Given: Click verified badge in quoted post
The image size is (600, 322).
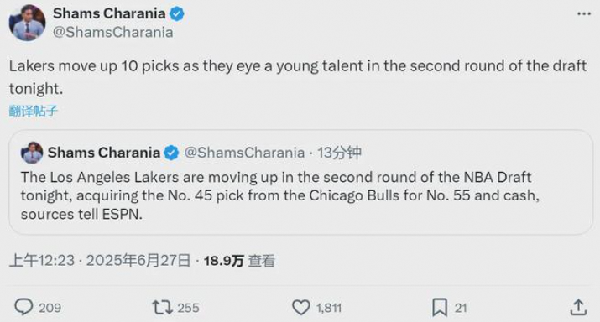Looking at the screenshot, I should (171, 153).
